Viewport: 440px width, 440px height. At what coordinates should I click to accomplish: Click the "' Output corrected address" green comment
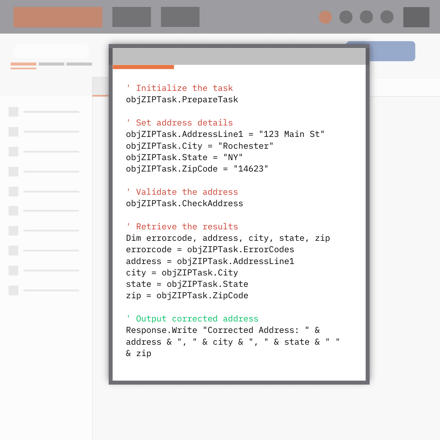coord(192,319)
